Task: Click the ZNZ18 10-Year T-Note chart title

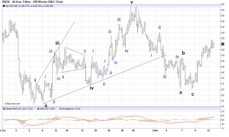Action: point(33,2)
